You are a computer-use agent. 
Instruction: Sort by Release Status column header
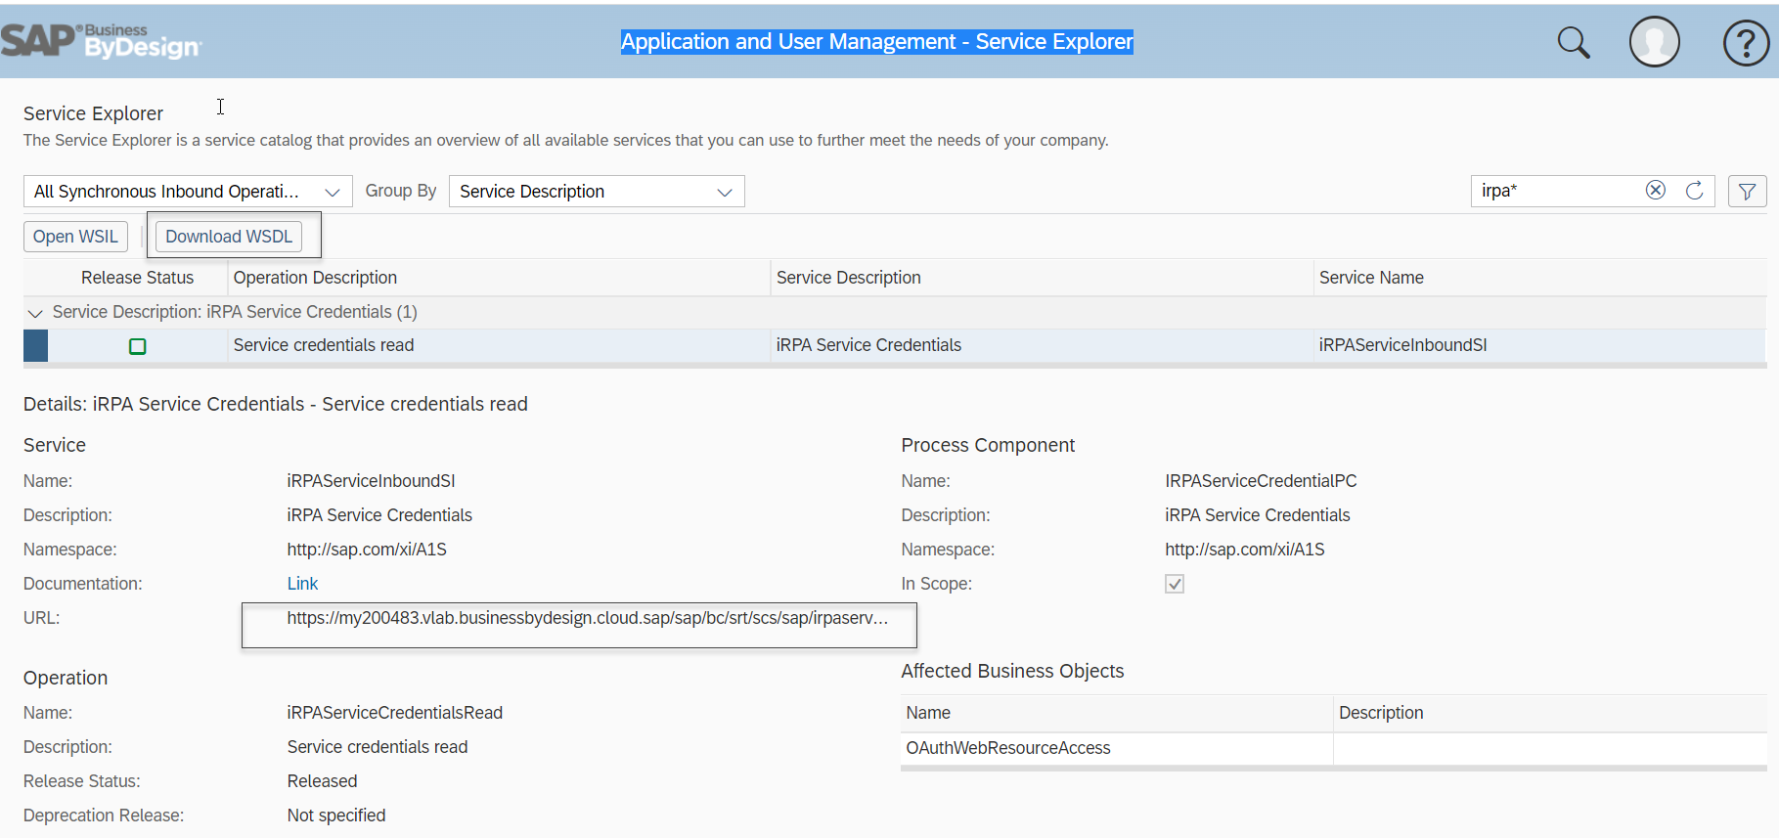tap(137, 278)
